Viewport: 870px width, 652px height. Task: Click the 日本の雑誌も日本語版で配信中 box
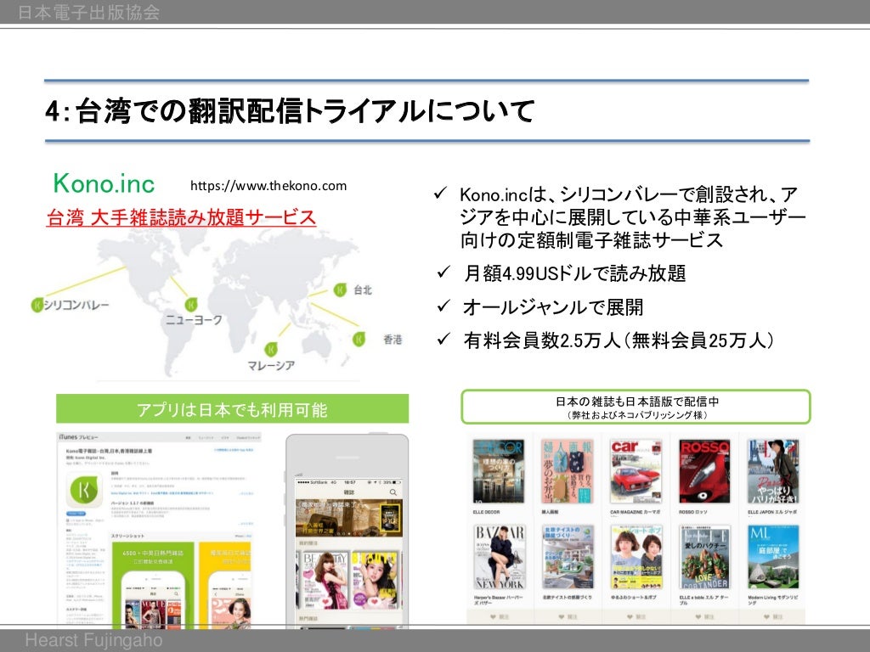[636, 407]
